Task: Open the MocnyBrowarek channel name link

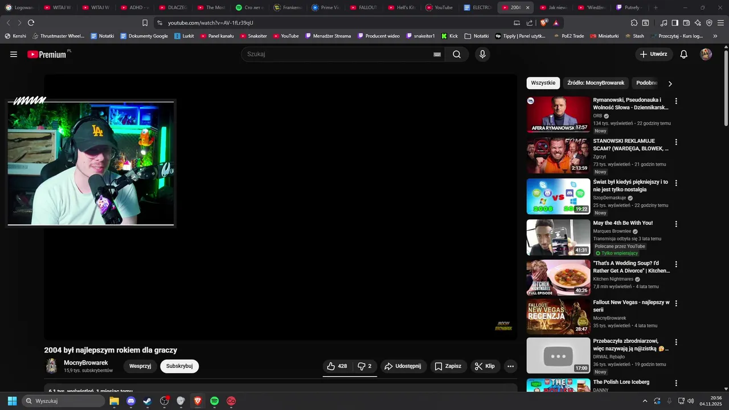Action: click(86, 363)
